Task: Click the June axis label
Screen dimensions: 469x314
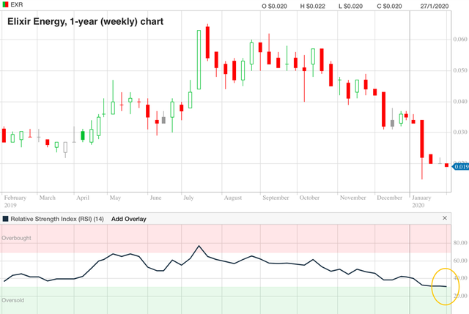Action: (155, 198)
